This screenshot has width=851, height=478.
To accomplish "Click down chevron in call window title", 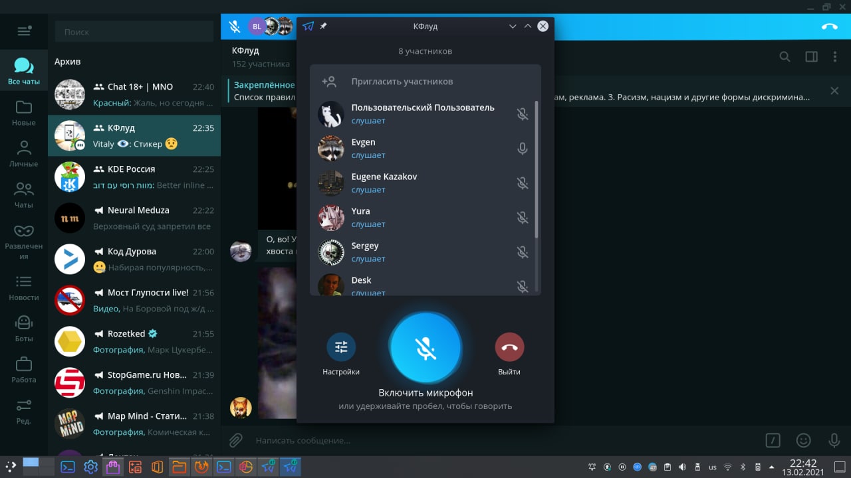I will (513, 27).
